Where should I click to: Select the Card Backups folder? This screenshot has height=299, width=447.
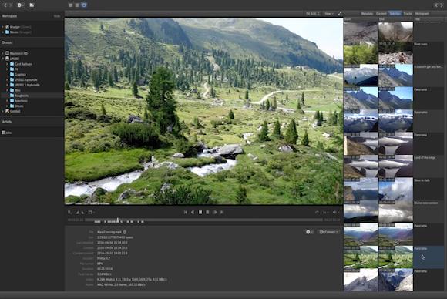pos(23,64)
